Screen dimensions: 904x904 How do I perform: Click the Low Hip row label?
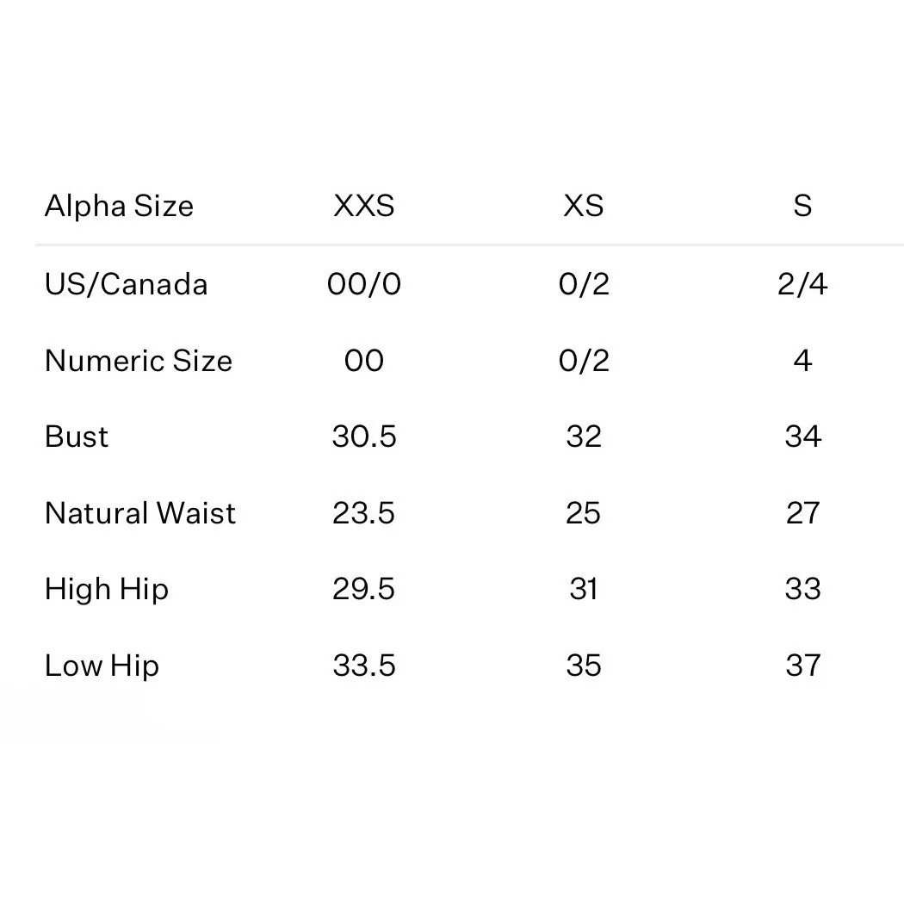click(102, 666)
